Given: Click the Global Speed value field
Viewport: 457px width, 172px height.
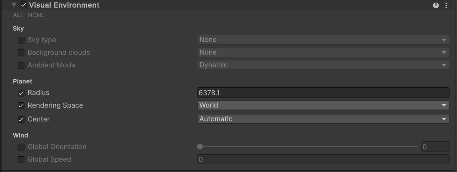Looking at the screenshot, I should [x=323, y=159].
